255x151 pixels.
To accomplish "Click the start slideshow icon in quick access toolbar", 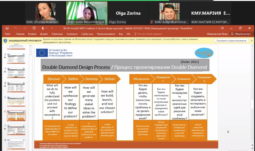I will tap(34, 28).
